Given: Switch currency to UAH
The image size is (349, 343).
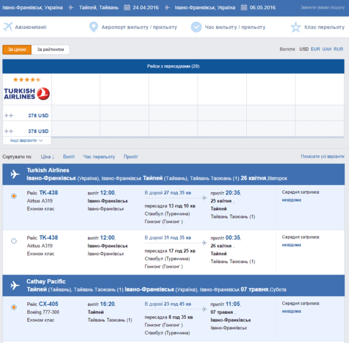Looking at the screenshot, I should pyautogui.click(x=327, y=49).
